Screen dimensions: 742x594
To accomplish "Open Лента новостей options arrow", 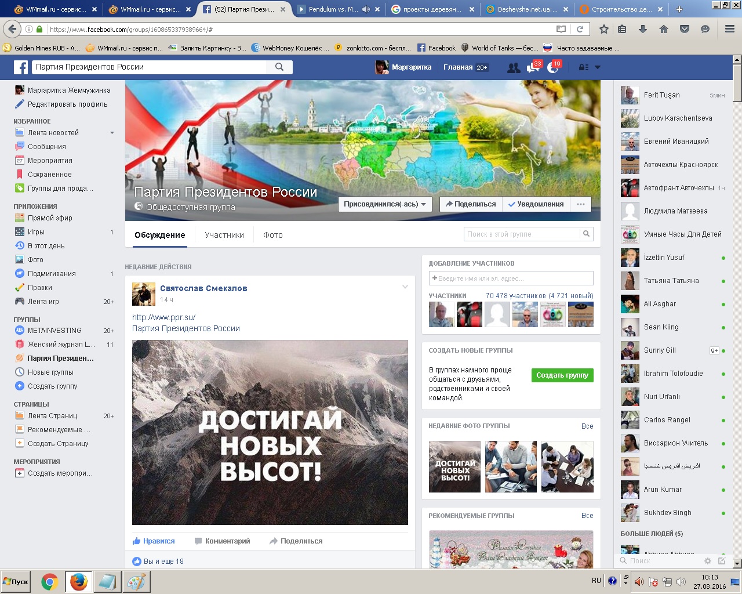I will [x=112, y=133].
